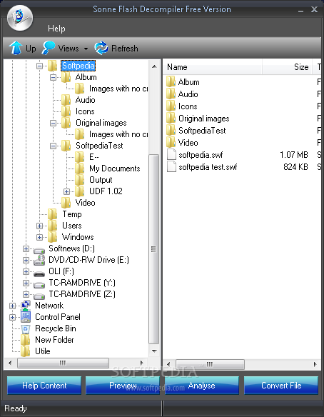Viewport: 324px width, 417px height.
Task: Click the Softnews (D:) drive icon
Action: [39, 250]
